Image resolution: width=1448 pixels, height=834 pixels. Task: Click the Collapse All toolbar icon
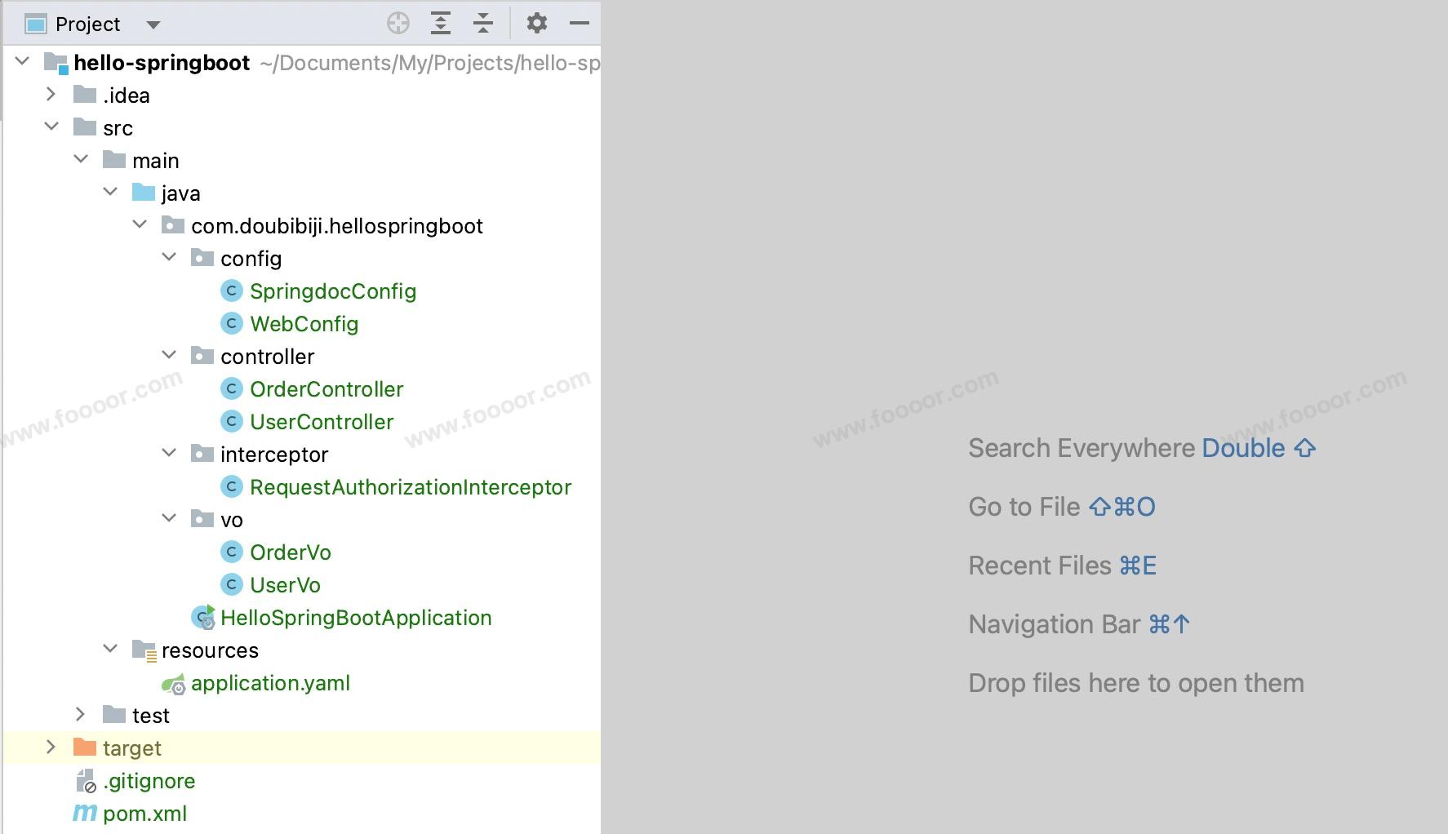tap(483, 24)
